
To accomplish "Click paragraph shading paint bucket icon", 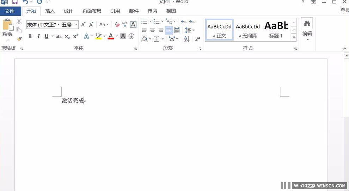I will 145,39.
